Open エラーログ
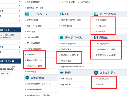 (100, 31)
